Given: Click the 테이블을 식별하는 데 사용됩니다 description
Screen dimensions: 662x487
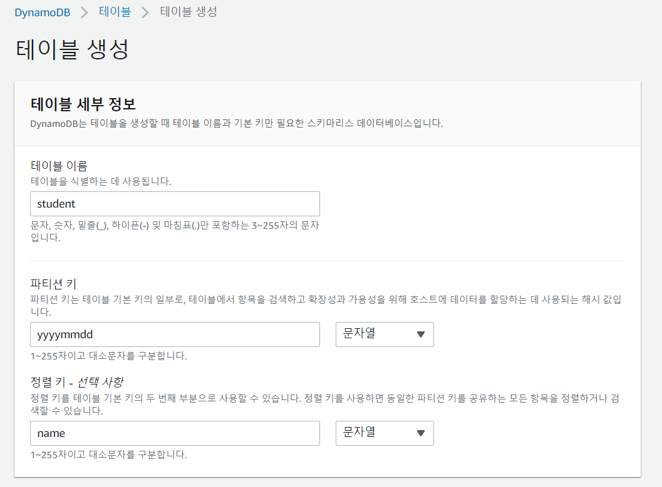Looking at the screenshot, I should click(x=101, y=181).
